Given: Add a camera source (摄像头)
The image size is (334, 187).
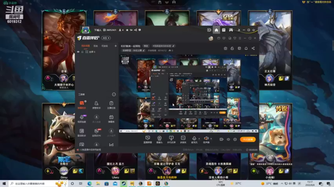Looking at the screenshot, I should pyautogui.click(x=159, y=140).
